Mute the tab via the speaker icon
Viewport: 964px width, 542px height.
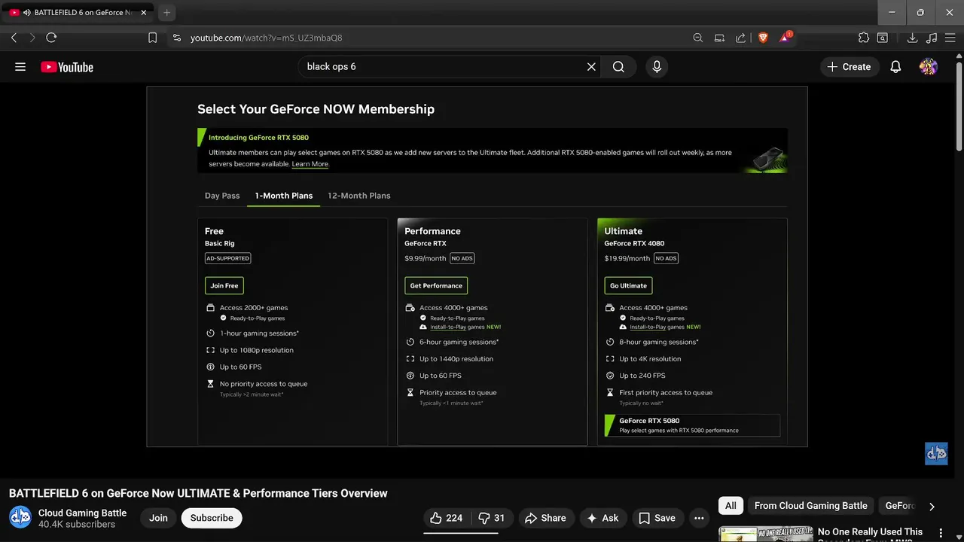(27, 13)
